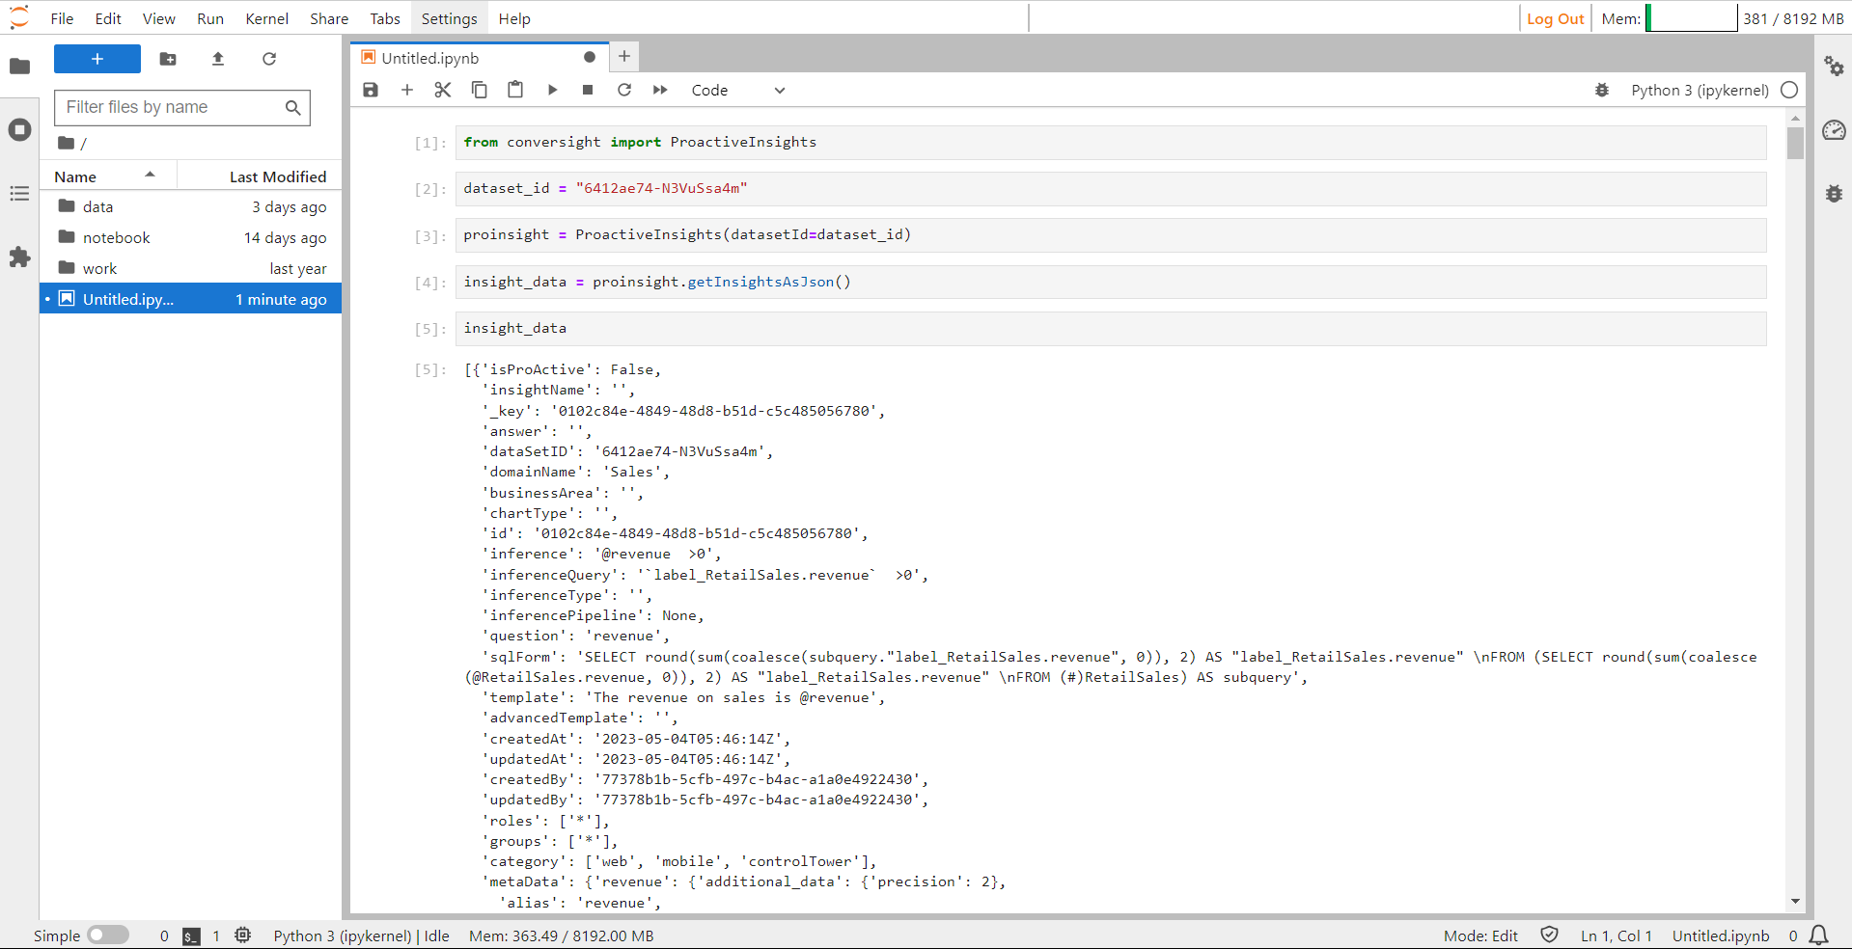Open the debugger panel in right sidebar
The image size is (1852, 949).
tap(1834, 194)
